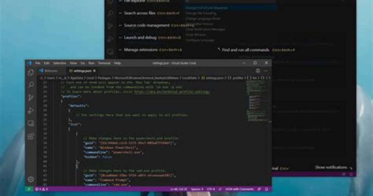Image resolution: width=373 pixels, height=196 pixels.
Task: Click the "defaults" key on line 28
Action: (x=78, y=106)
